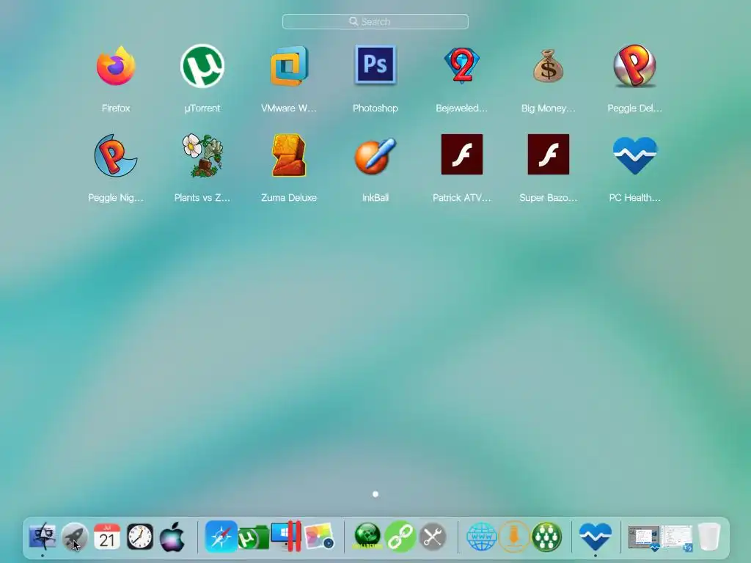Click the launchpad Search field
This screenshot has width=751, height=563.
[375, 21]
